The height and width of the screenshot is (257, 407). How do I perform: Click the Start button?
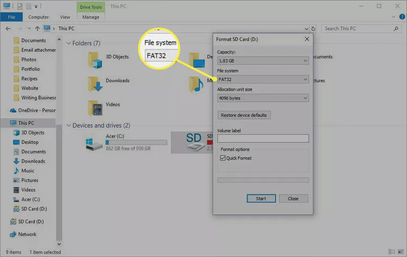pos(260,199)
